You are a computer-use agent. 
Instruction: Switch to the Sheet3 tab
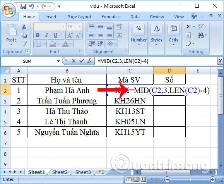coord(83,172)
